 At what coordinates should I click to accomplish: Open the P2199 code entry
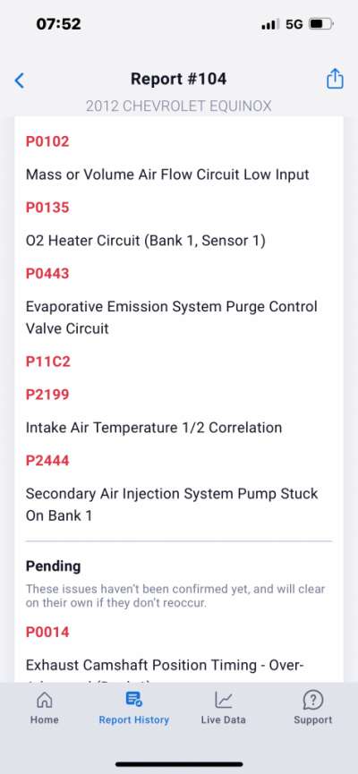(47, 395)
